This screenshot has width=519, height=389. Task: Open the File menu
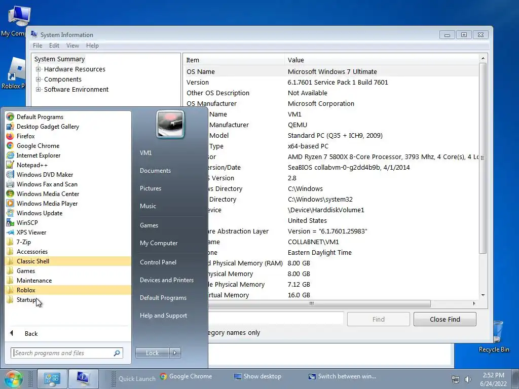38,45
